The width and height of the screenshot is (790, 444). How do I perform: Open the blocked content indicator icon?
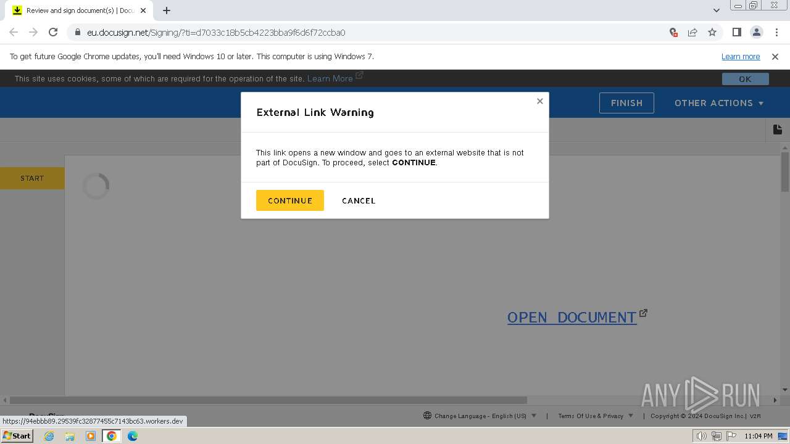(x=673, y=32)
